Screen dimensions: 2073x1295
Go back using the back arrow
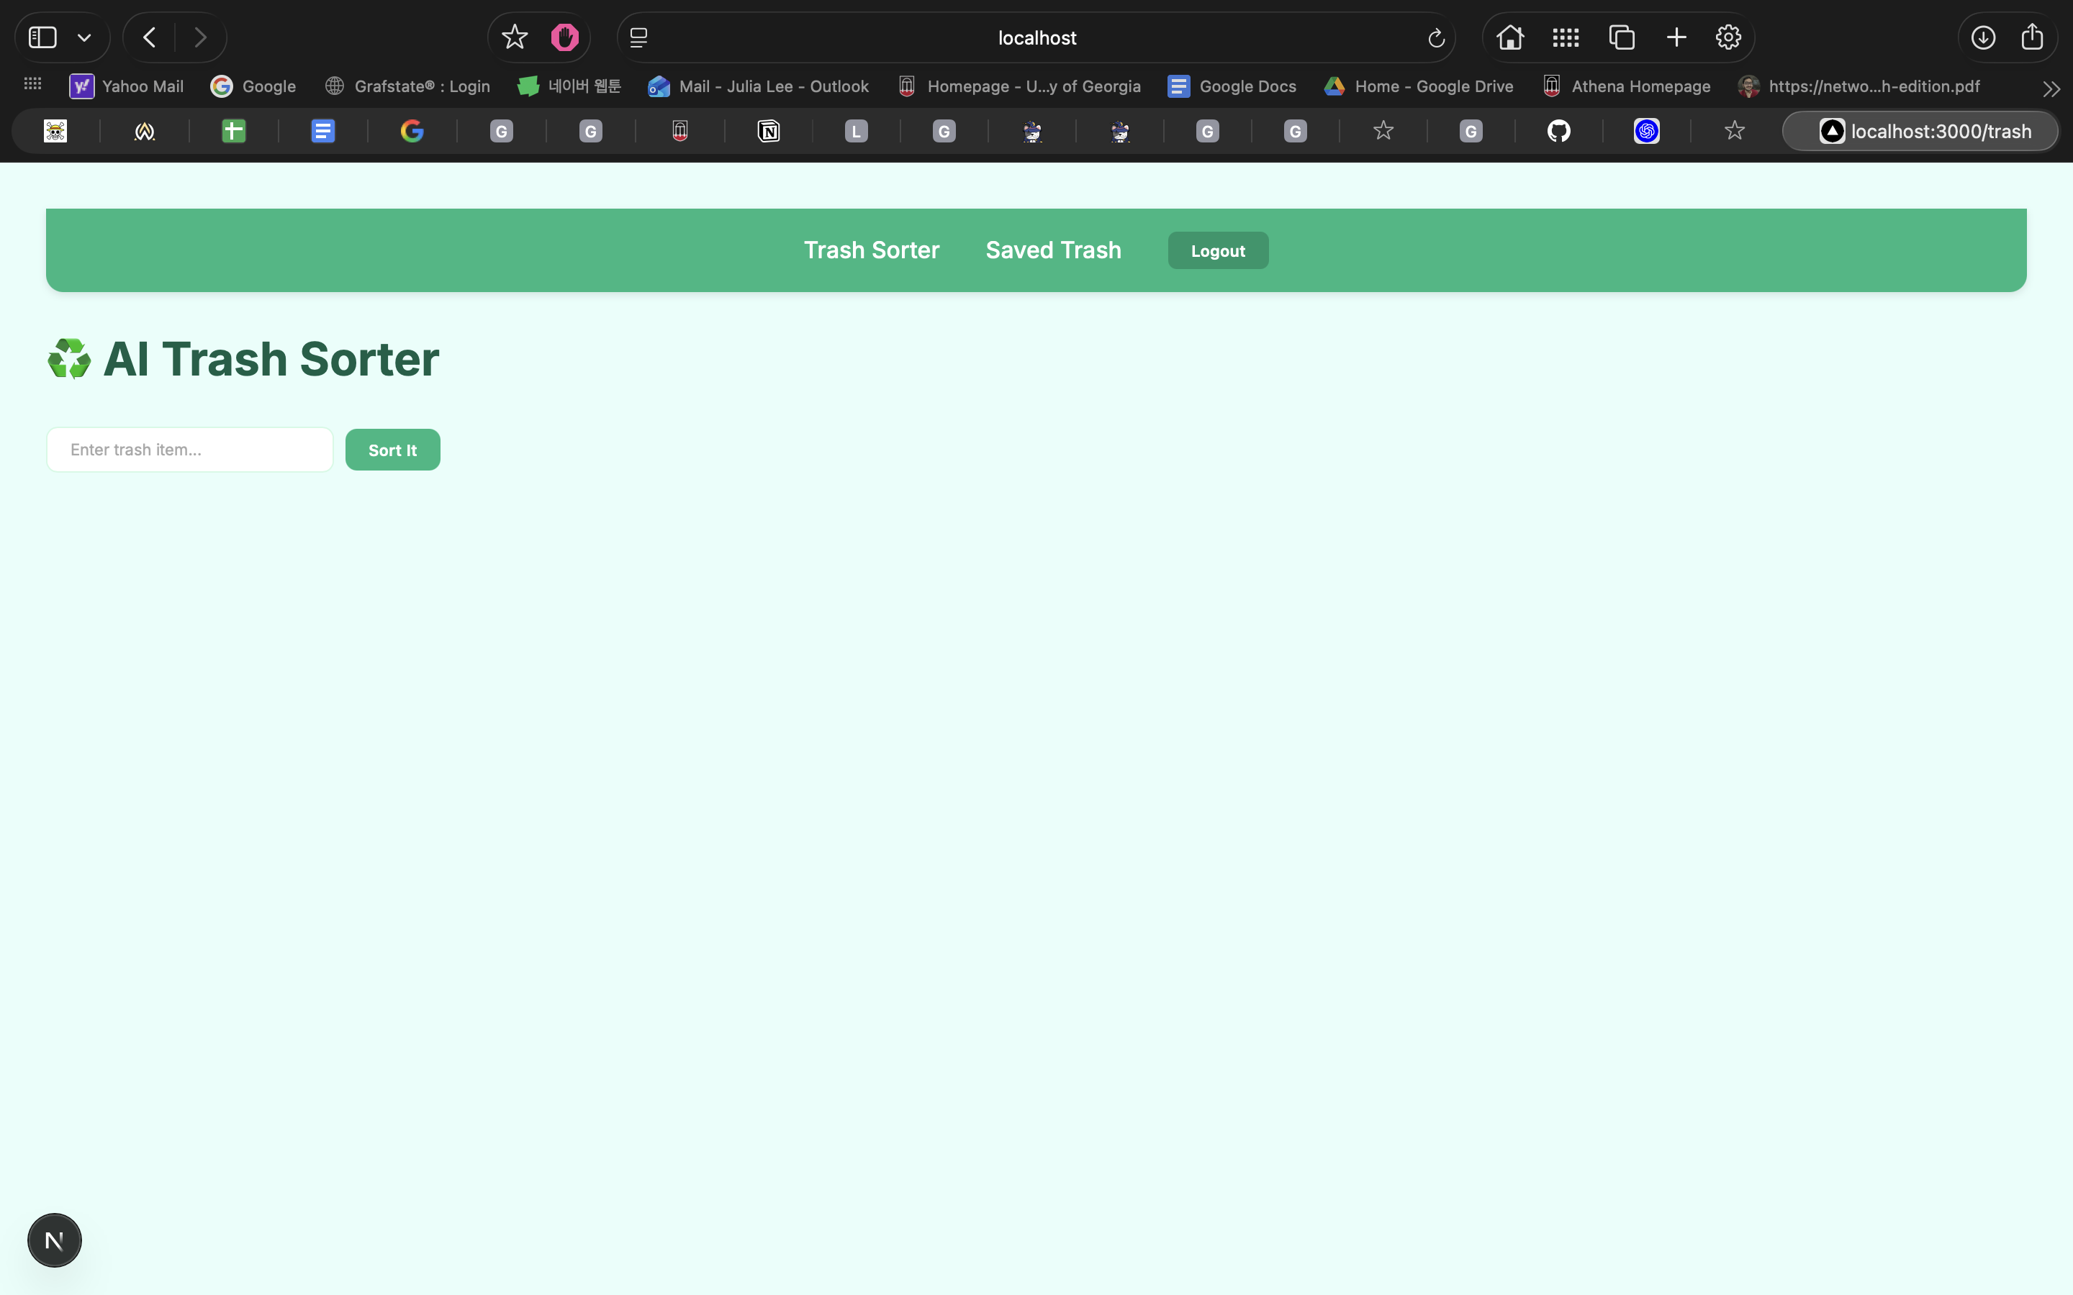pyautogui.click(x=150, y=37)
